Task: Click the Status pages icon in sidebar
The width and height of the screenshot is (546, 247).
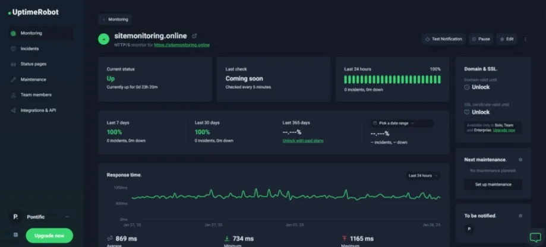Action: click(x=13, y=64)
